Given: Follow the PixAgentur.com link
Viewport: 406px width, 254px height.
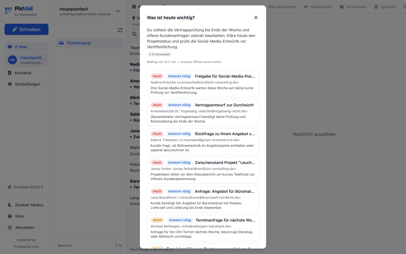Looking at the screenshot, I should click(27, 247).
